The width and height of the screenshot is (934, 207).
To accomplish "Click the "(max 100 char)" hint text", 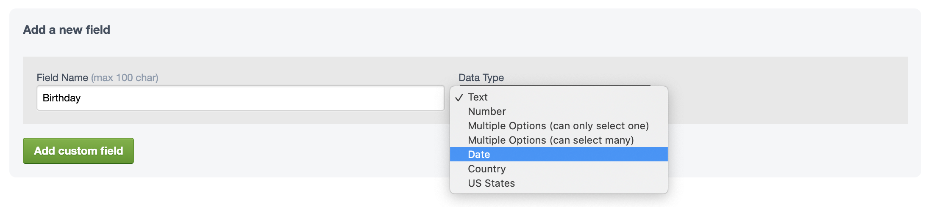I will click(x=125, y=78).
